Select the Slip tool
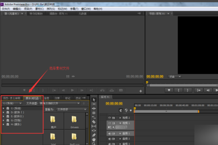Screen dimensions: 218x145 pos(94,126)
